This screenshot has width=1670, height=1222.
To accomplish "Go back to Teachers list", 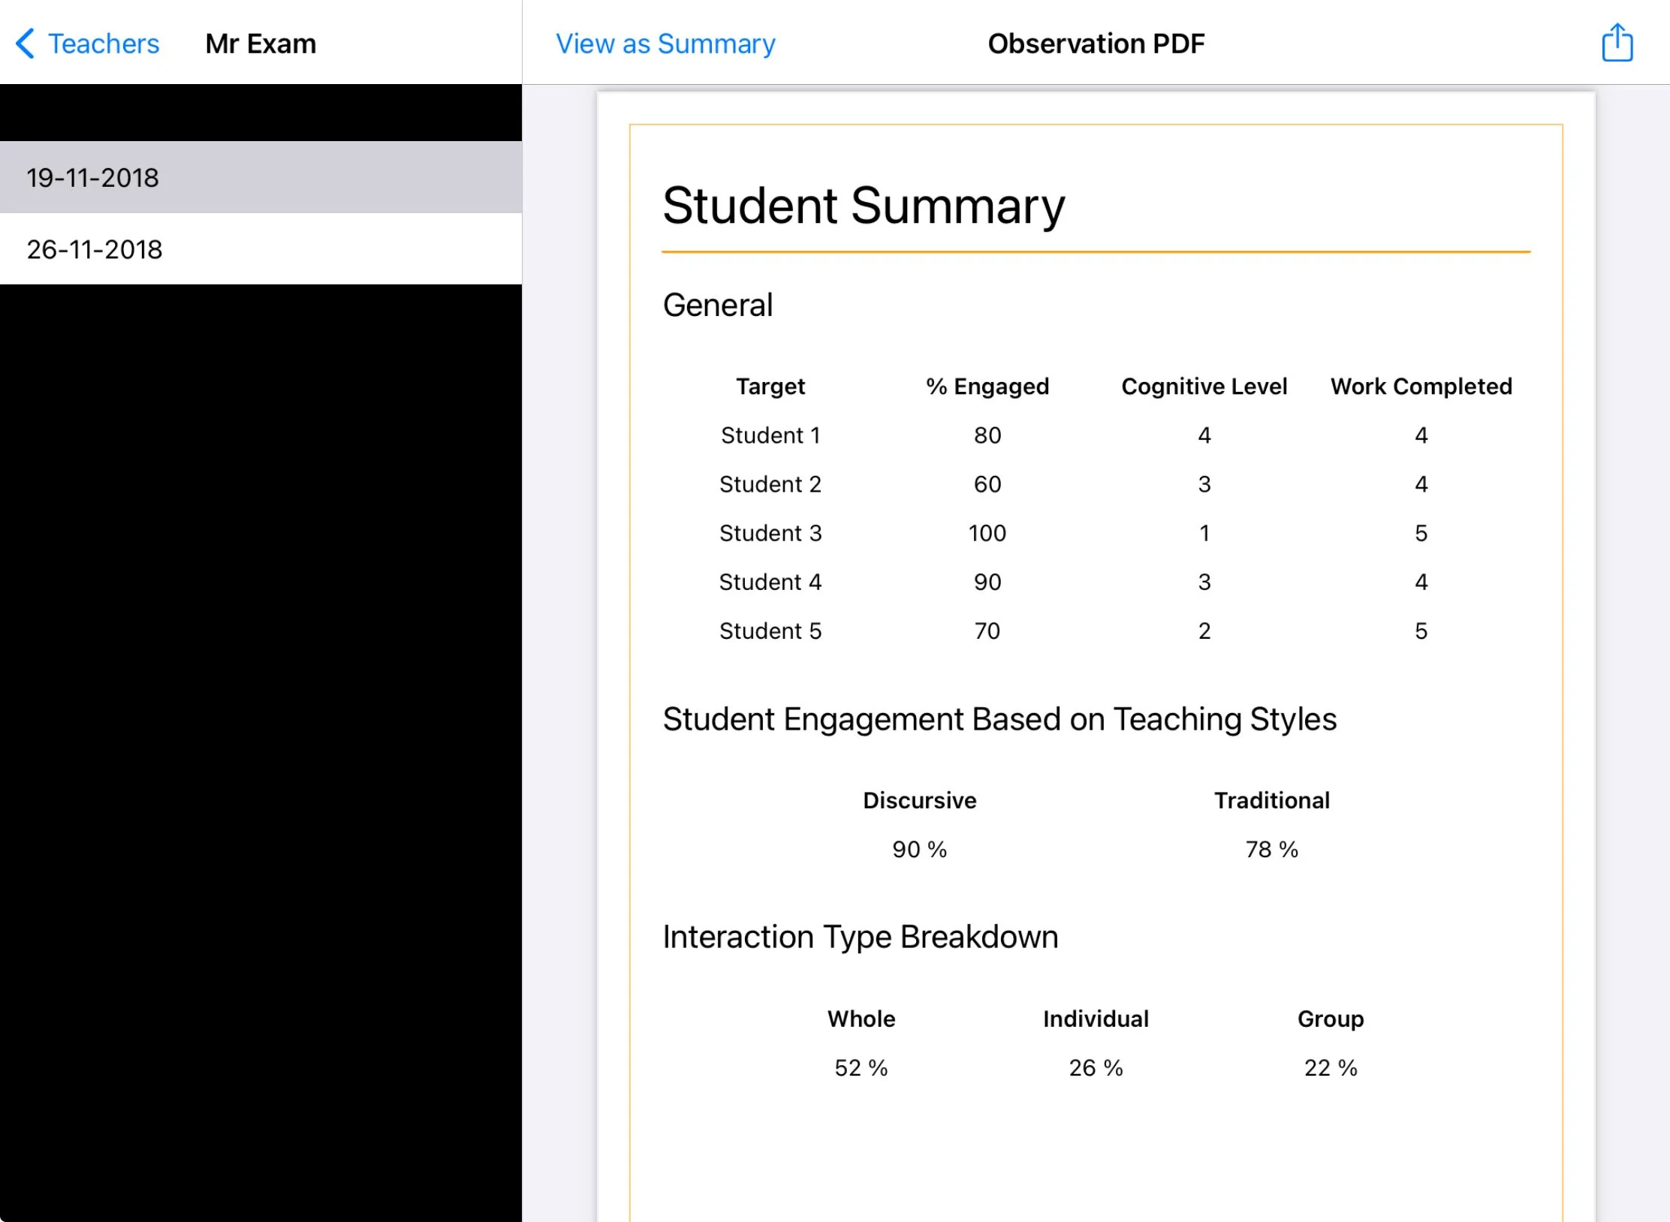I will [103, 44].
